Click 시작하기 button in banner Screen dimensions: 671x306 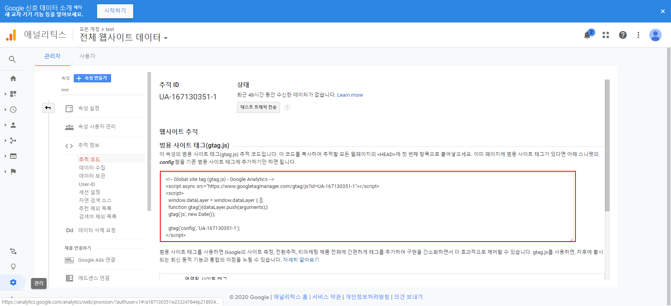pyautogui.click(x=115, y=11)
